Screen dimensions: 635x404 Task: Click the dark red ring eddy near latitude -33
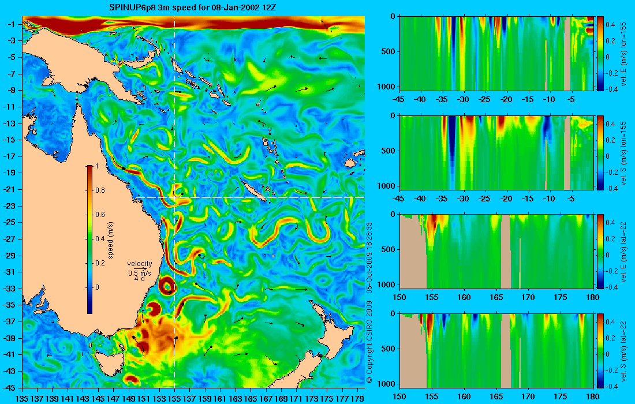(x=167, y=285)
